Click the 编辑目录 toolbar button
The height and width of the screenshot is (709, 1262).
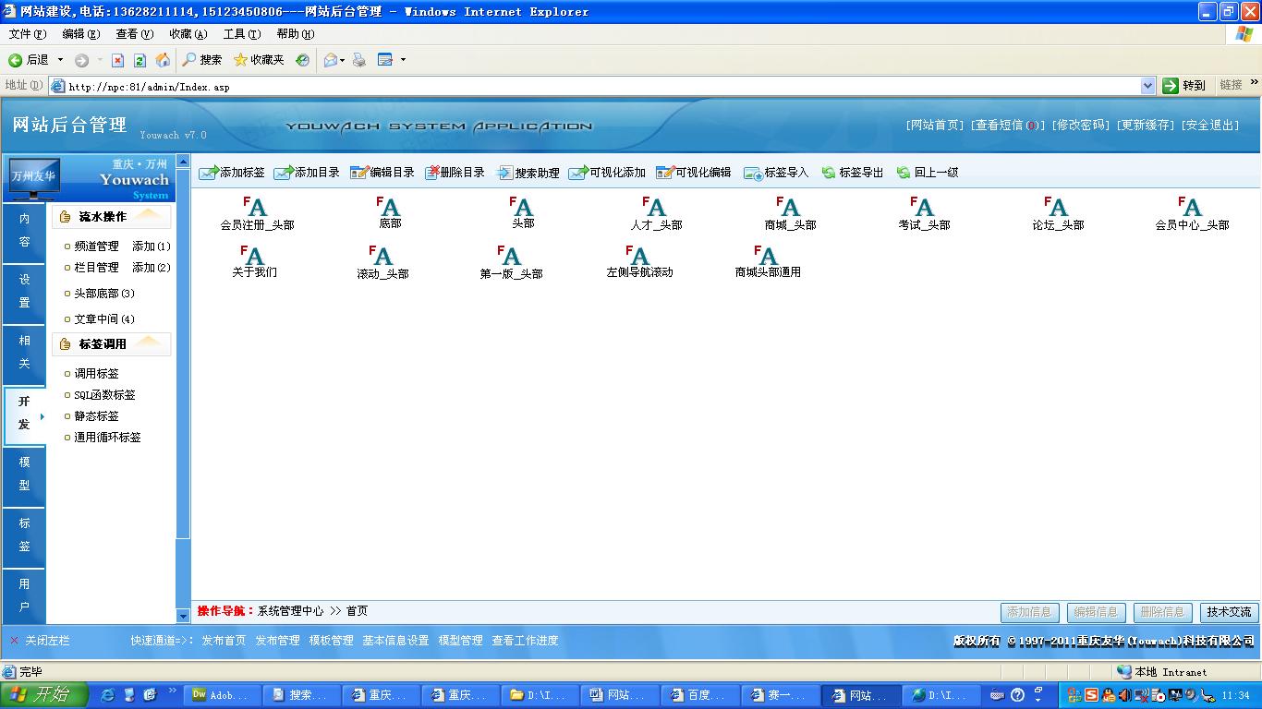[382, 173]
